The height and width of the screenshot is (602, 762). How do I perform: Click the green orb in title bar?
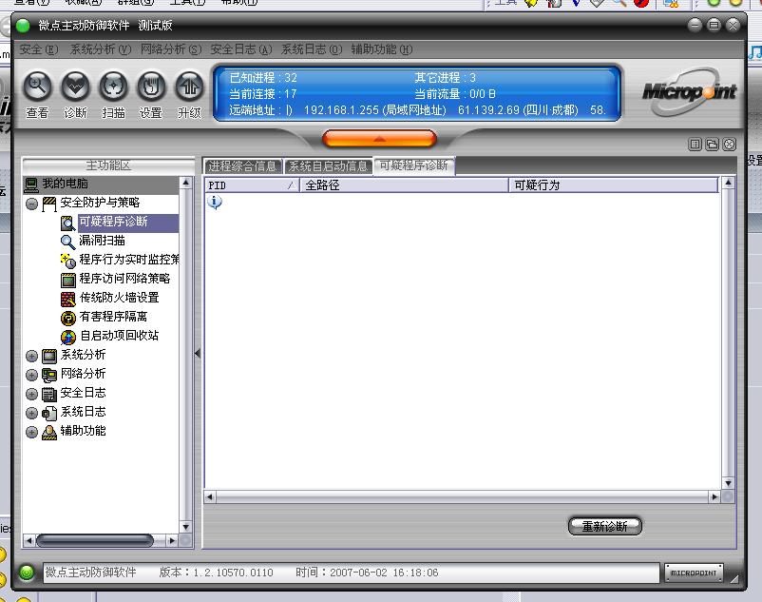[x=23, y=26]
